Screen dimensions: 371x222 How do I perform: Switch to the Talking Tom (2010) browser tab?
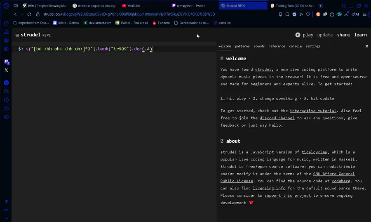[x=292, y=6]
